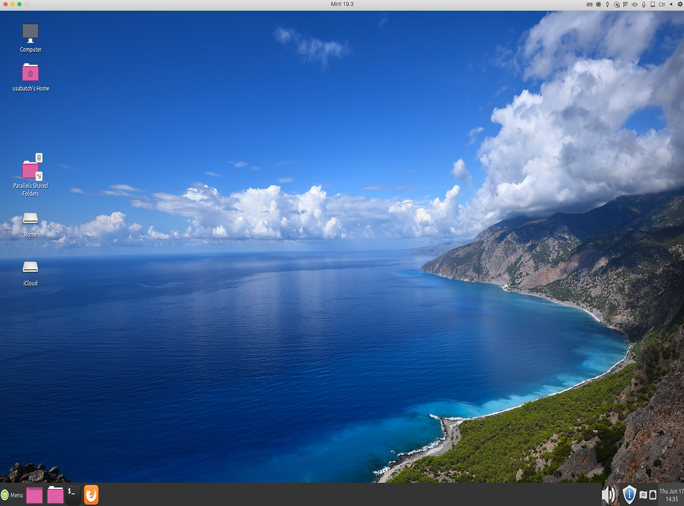
Task: Click the CPU chip icon in the title bar
Action: coord(598,4)
